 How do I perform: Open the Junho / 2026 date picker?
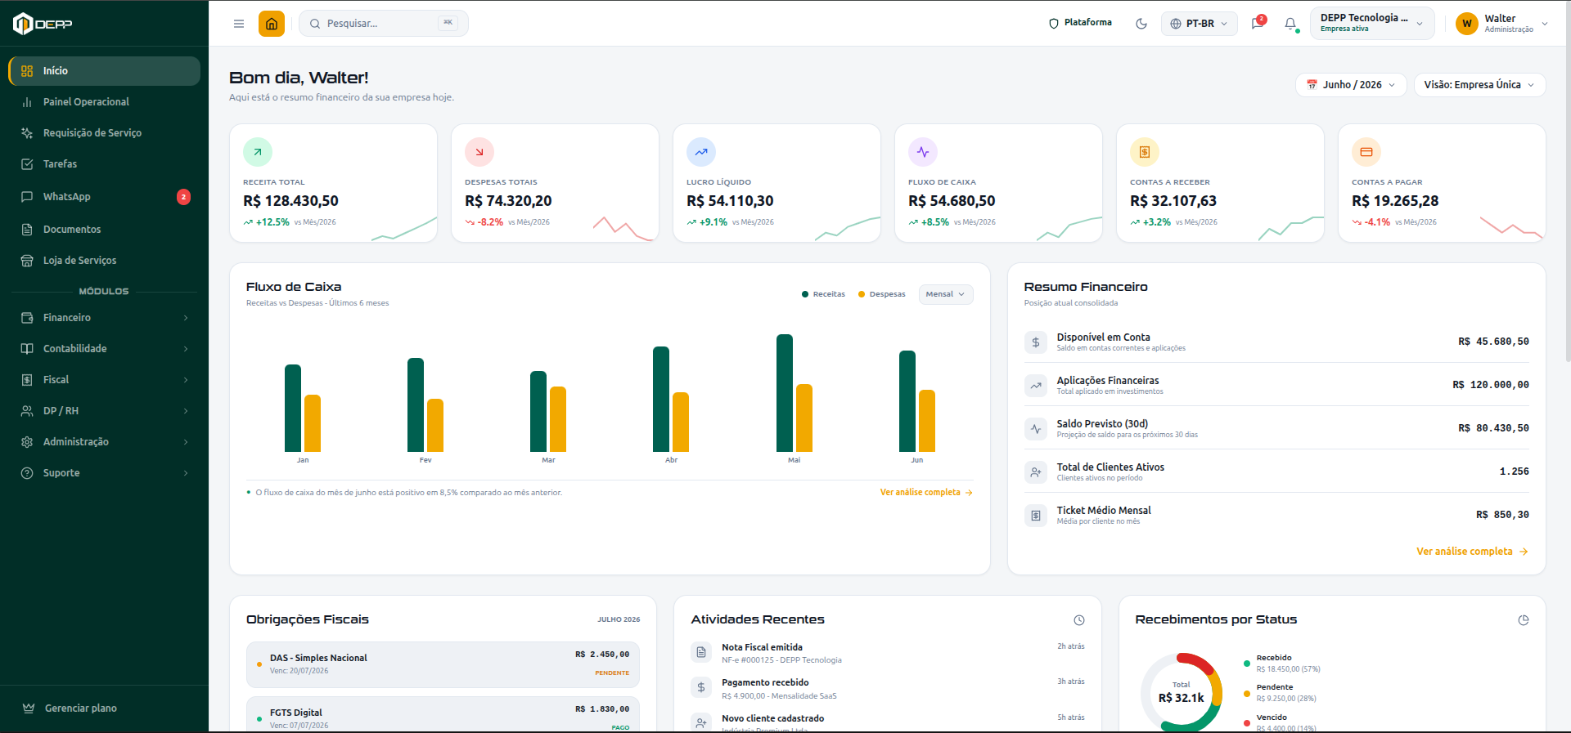[x=1351, y=85]
